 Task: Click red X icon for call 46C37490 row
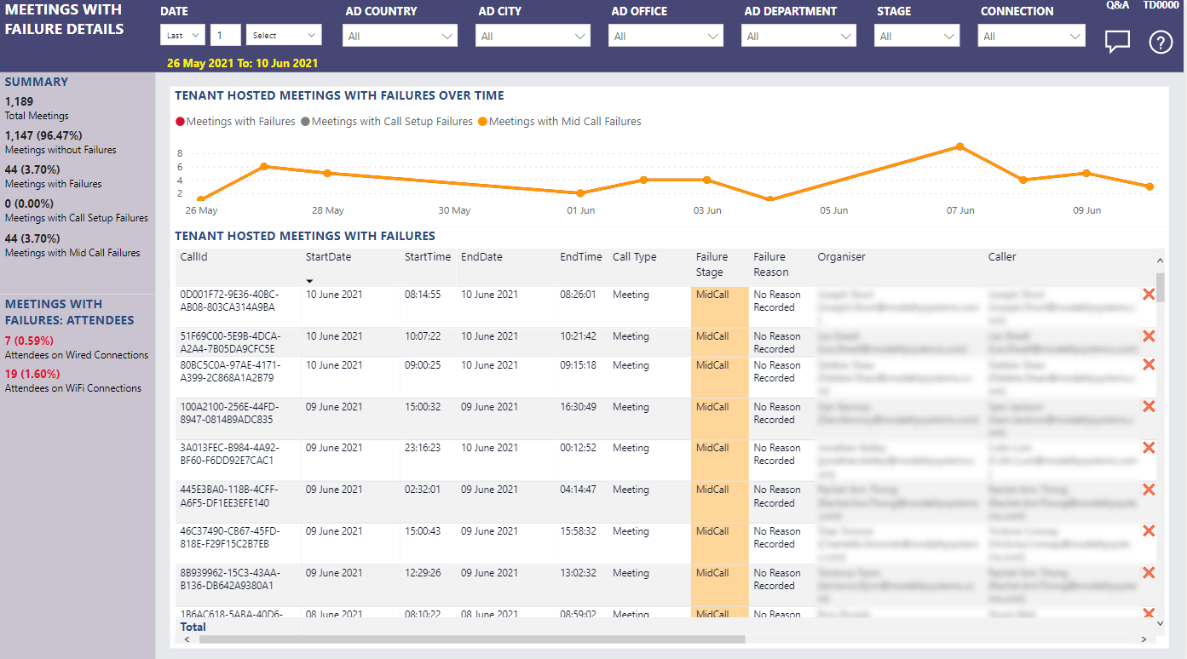click(x=1149, y=531)
